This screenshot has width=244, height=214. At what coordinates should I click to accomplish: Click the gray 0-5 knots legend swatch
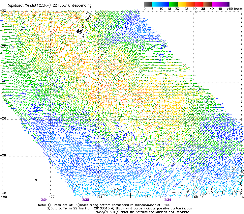click(148, 4)
